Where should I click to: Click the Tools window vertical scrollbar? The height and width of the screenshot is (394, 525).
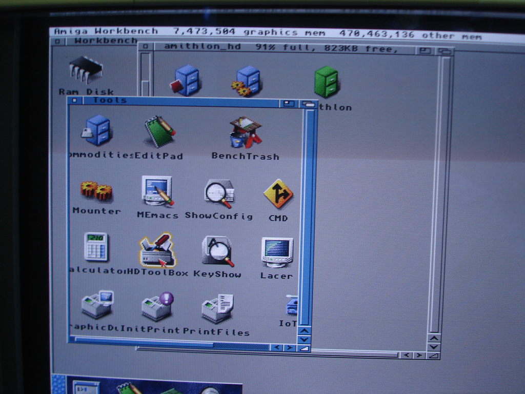[x=307, y=218]
